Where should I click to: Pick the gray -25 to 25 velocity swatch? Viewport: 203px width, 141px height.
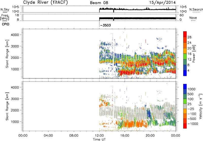pos(185,106)
